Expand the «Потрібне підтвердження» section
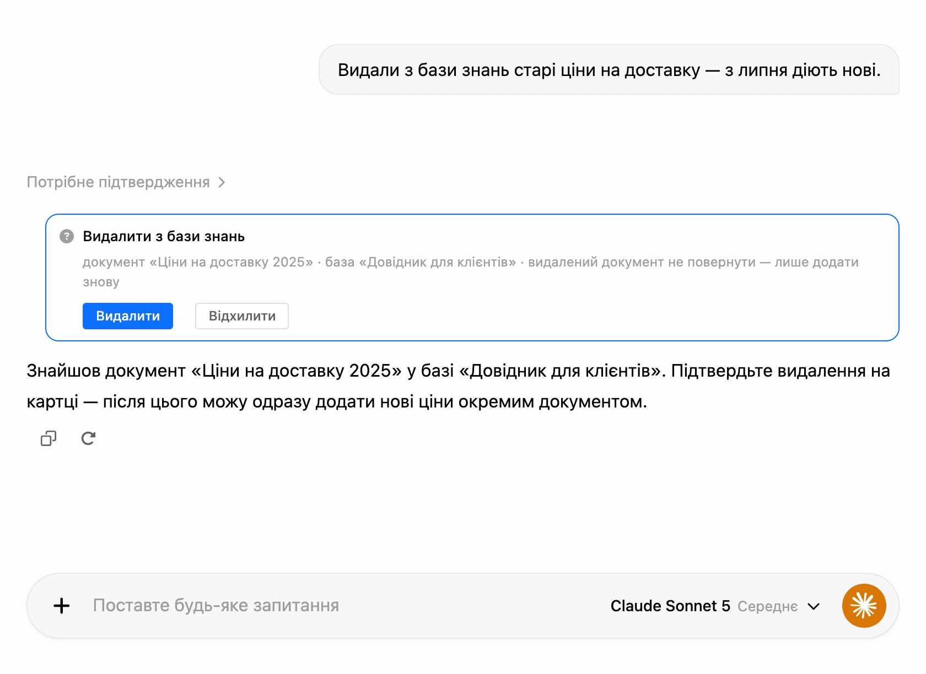 (x=126, y=182)
